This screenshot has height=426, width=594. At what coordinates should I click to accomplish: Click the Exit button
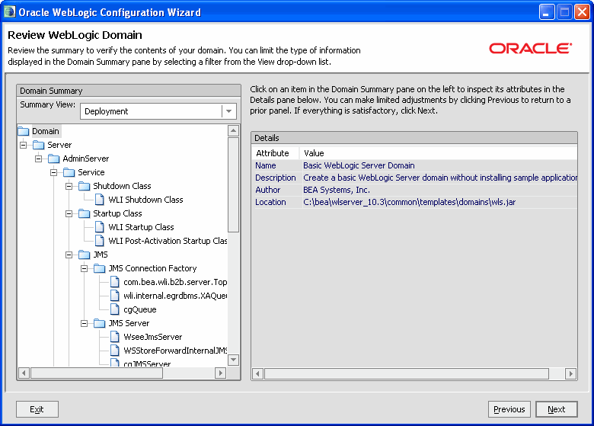(37, 409)
